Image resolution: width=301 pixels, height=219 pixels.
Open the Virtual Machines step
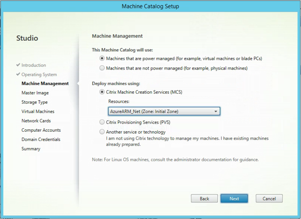click(38, 112)
